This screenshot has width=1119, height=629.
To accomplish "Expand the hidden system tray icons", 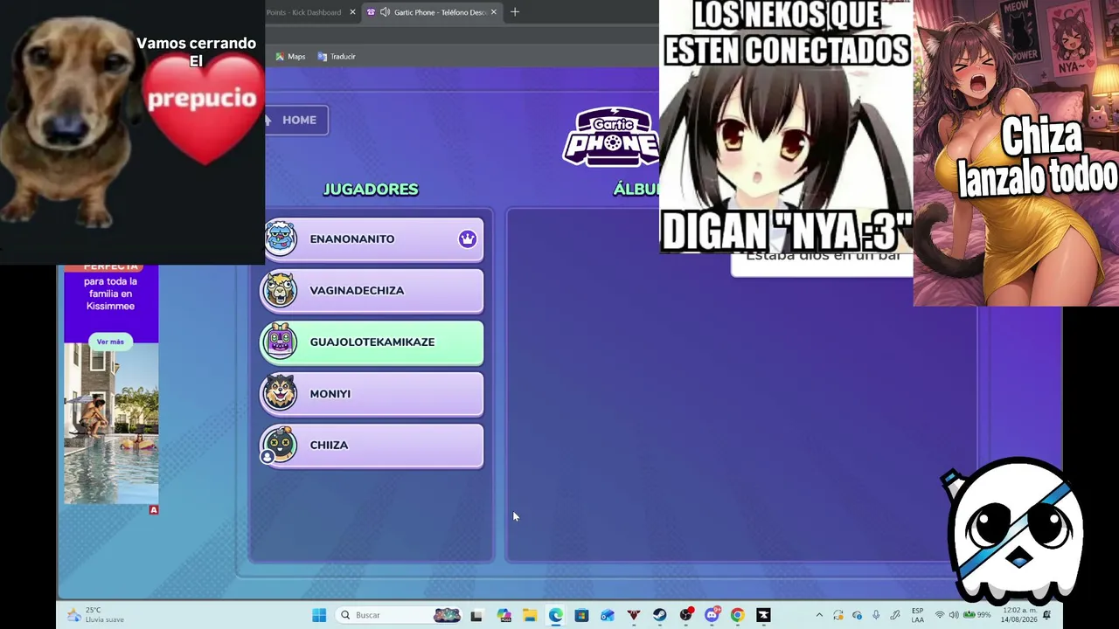I will tap(819, 615).
